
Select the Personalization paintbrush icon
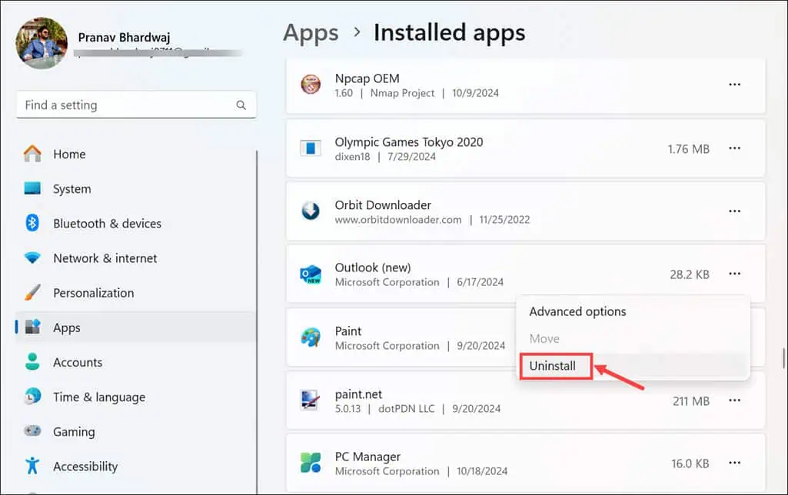[32, 292]
